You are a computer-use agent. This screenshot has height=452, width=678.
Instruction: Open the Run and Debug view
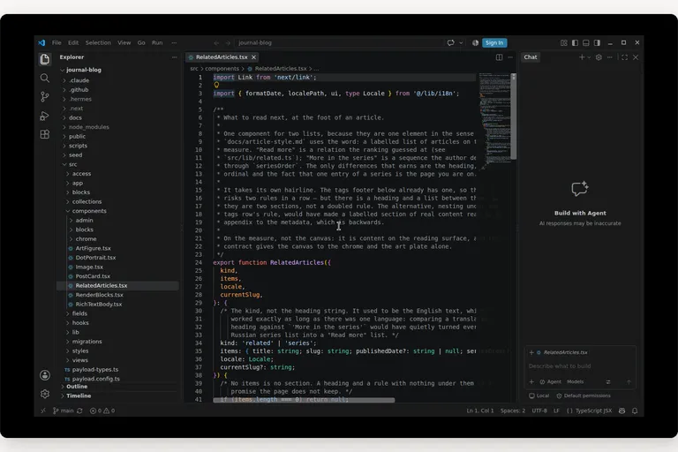pyautogui.click(x=44, y=116)
